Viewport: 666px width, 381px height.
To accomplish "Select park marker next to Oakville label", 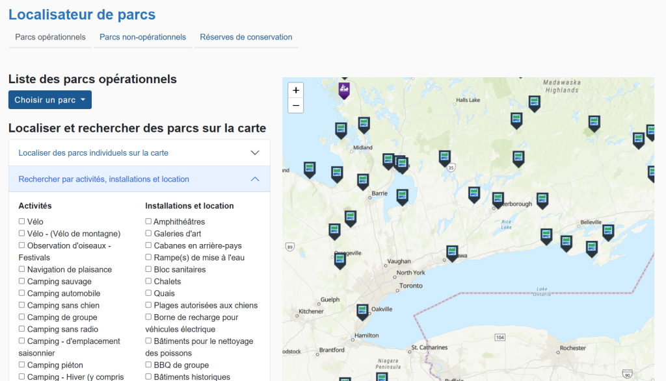I will pos(362,312).
